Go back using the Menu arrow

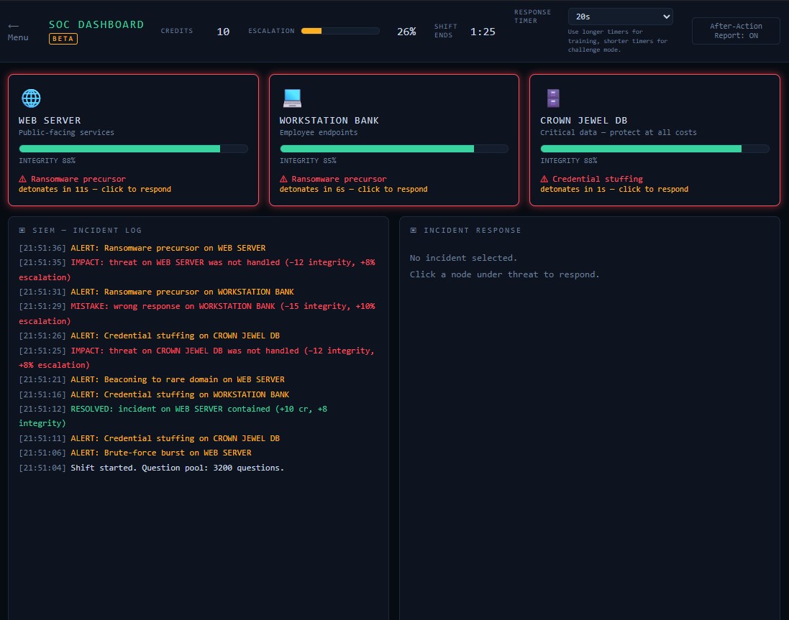[x=17, y=32]
